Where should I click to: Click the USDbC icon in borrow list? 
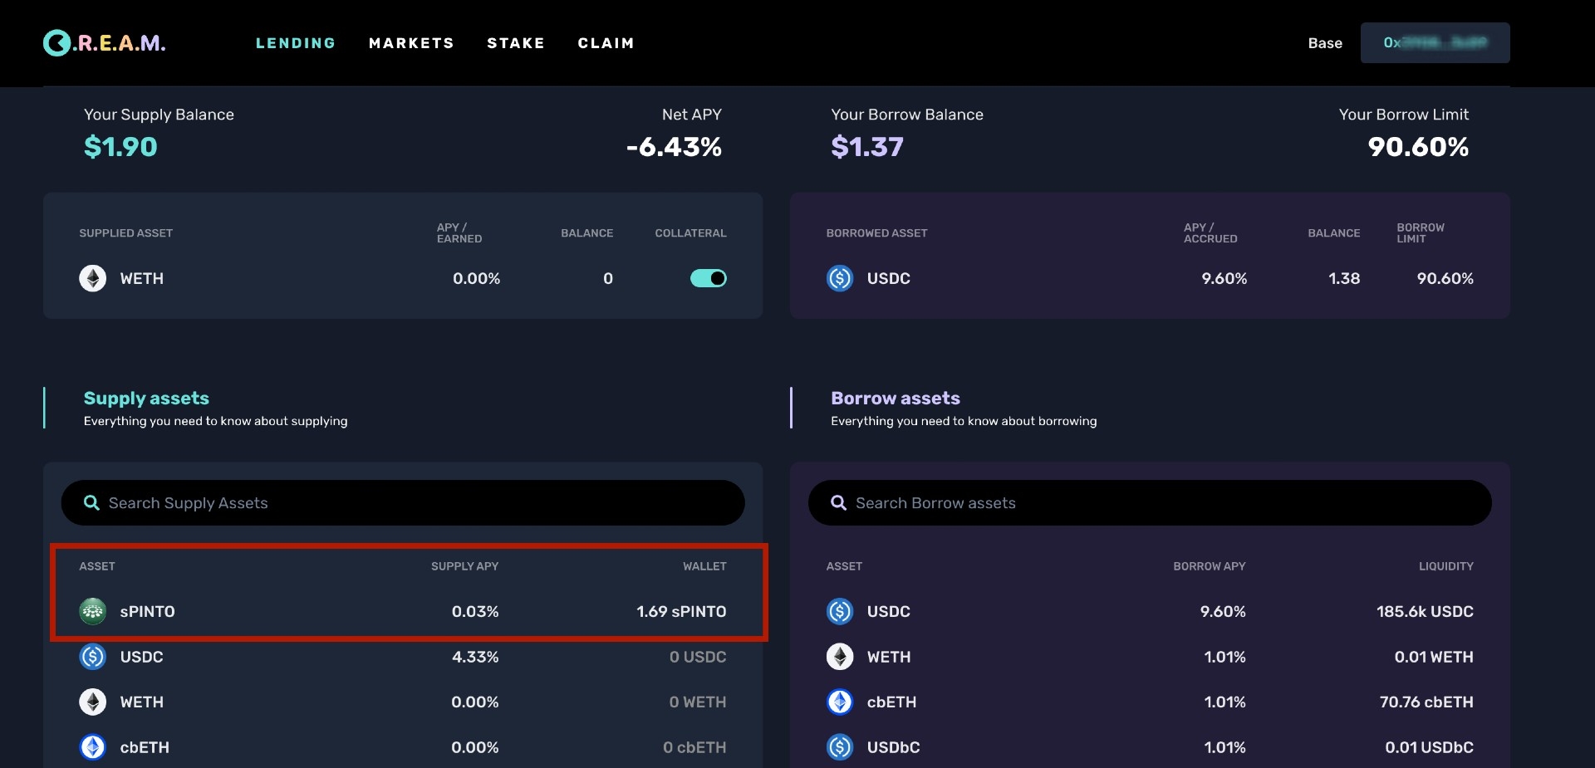840,747
